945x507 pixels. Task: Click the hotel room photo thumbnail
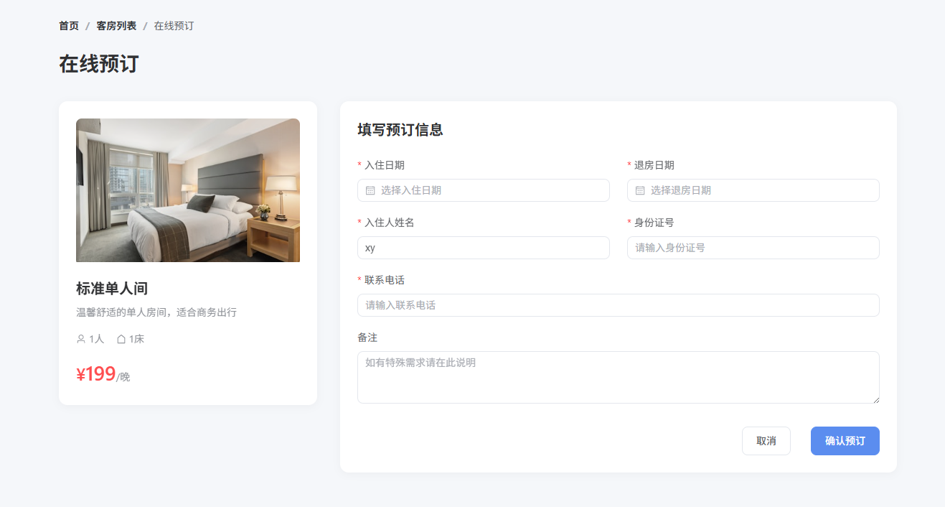coord(188,190)
